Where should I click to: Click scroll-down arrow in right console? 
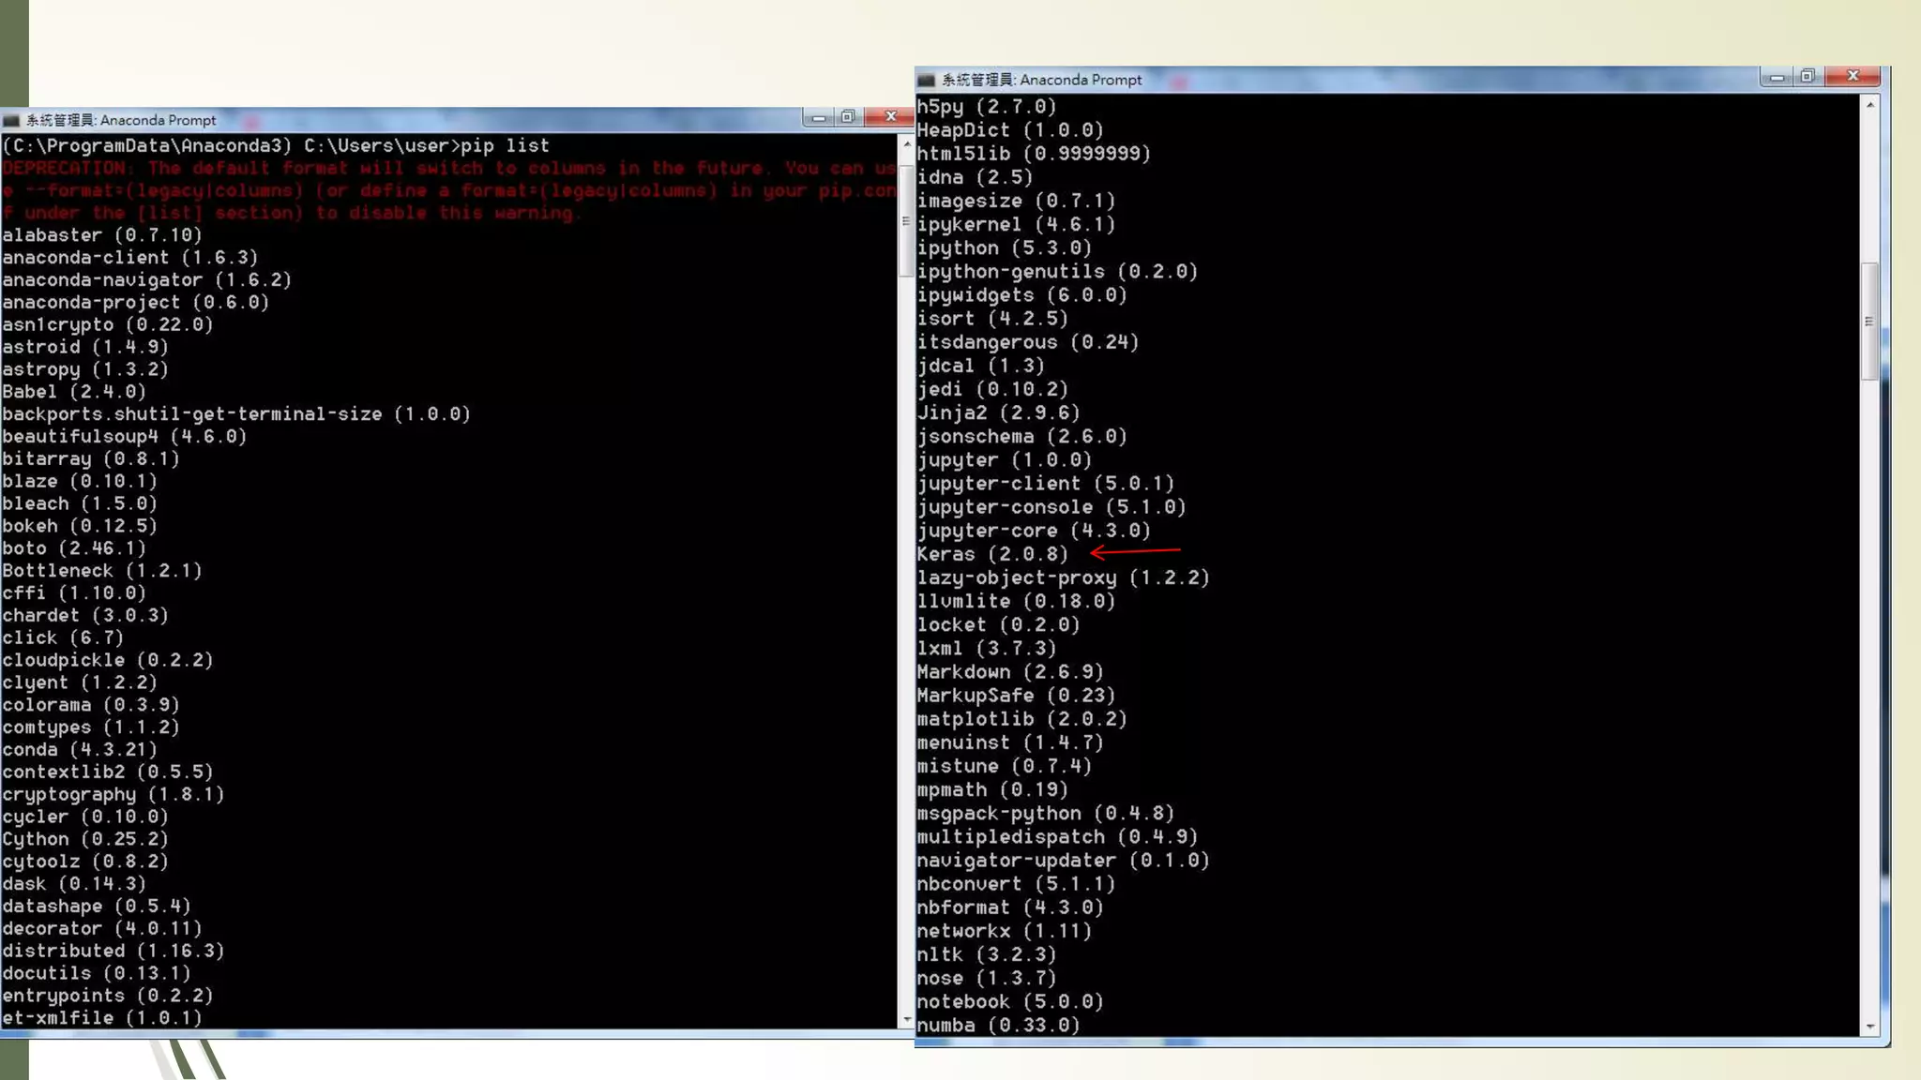(x=1870, y=1027)
